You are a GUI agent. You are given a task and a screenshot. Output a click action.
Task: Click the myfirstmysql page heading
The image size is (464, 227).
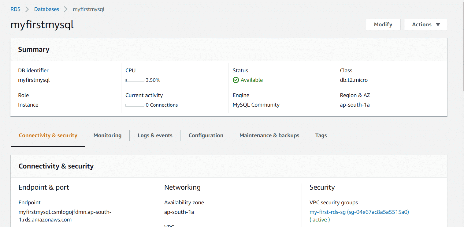[x=42, y=25]
